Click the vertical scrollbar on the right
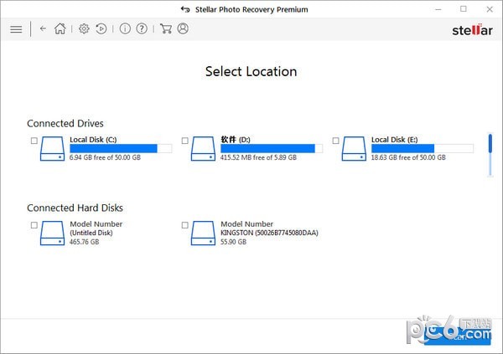The width and height of the screenshot is (503, 354). [490, 154]
